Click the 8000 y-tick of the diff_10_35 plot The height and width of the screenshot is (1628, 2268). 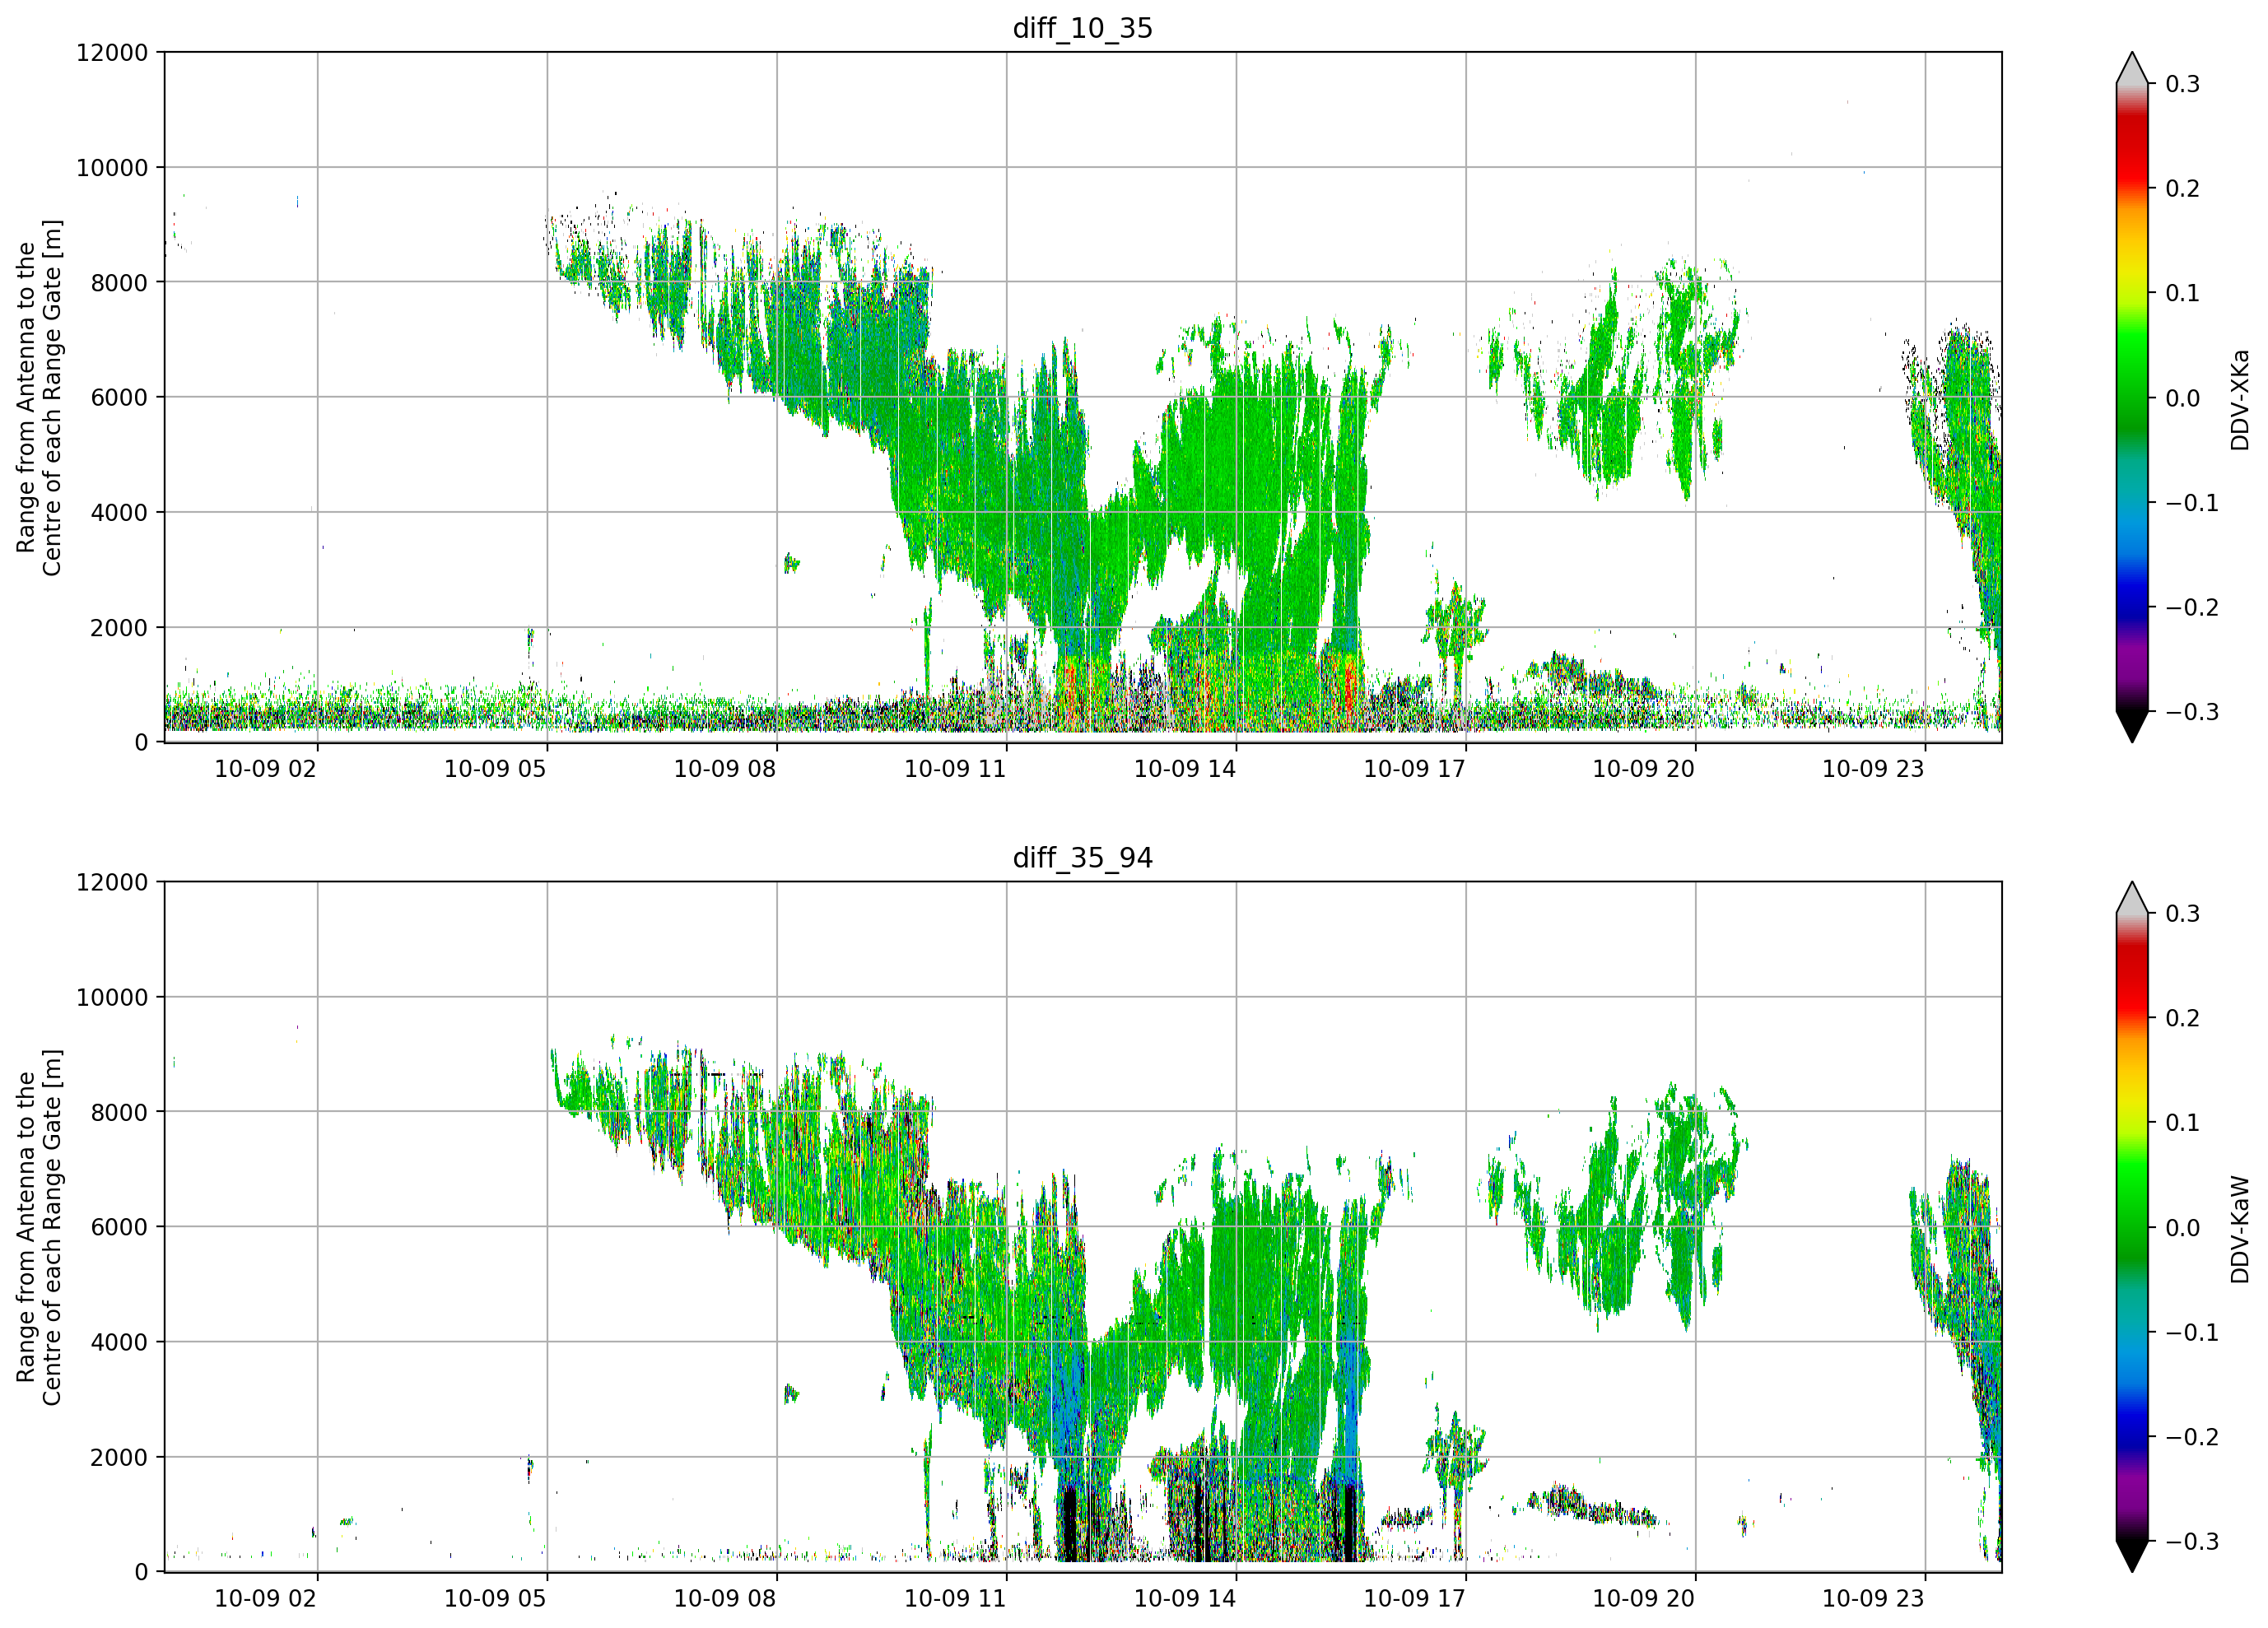click(119, 283)
